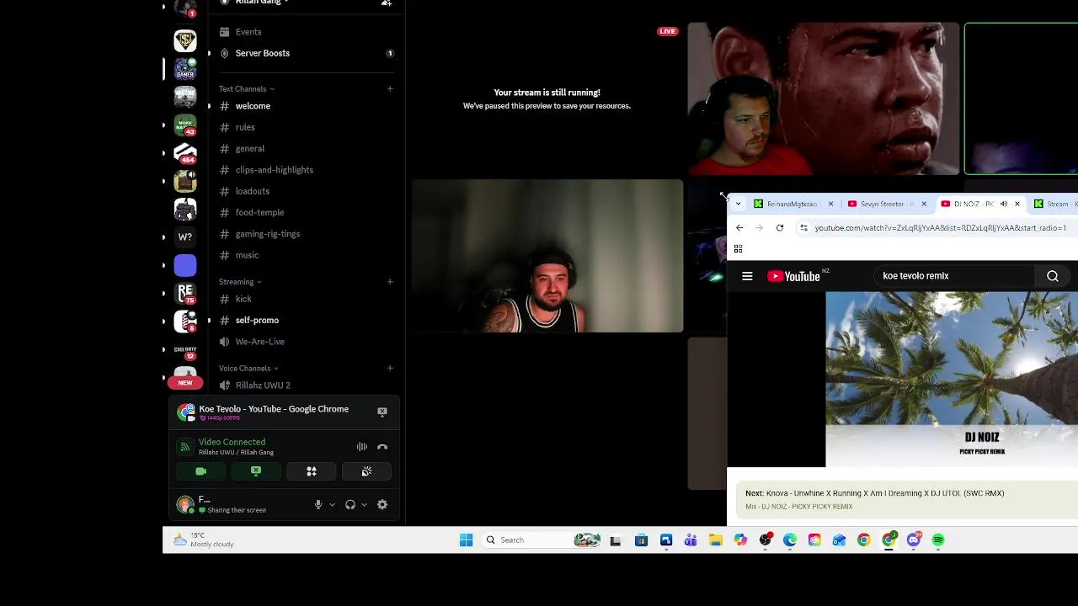Open Chrome tab search dropdown arrow
The image size is (1078, 606).
tap(739, 204)
